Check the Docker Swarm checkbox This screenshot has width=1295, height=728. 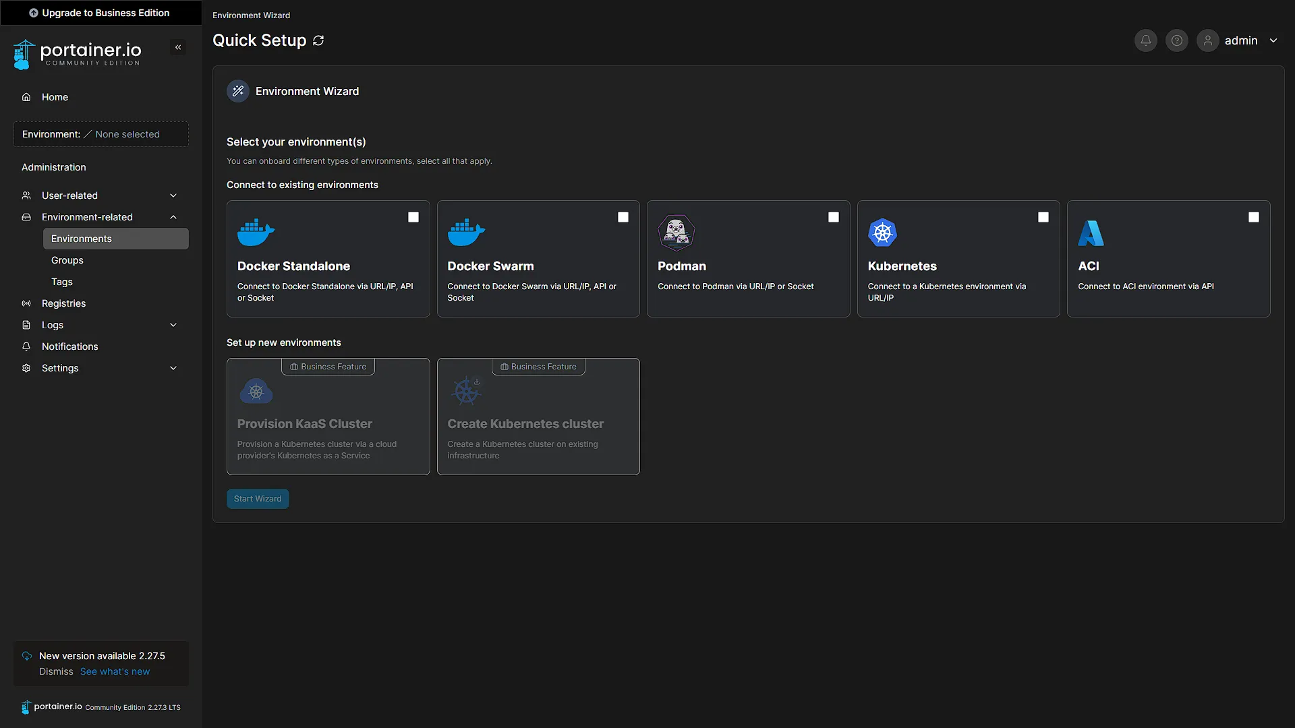(x=623, y=217)
